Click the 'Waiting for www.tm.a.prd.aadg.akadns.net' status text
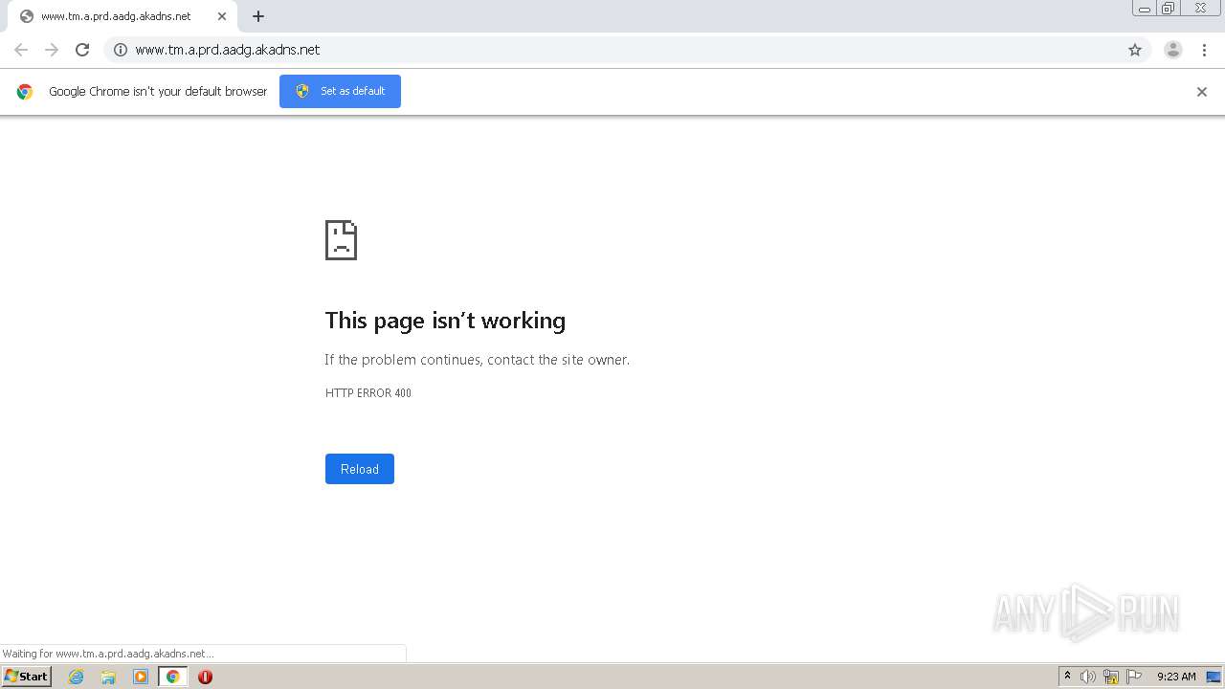 (108, 654)
